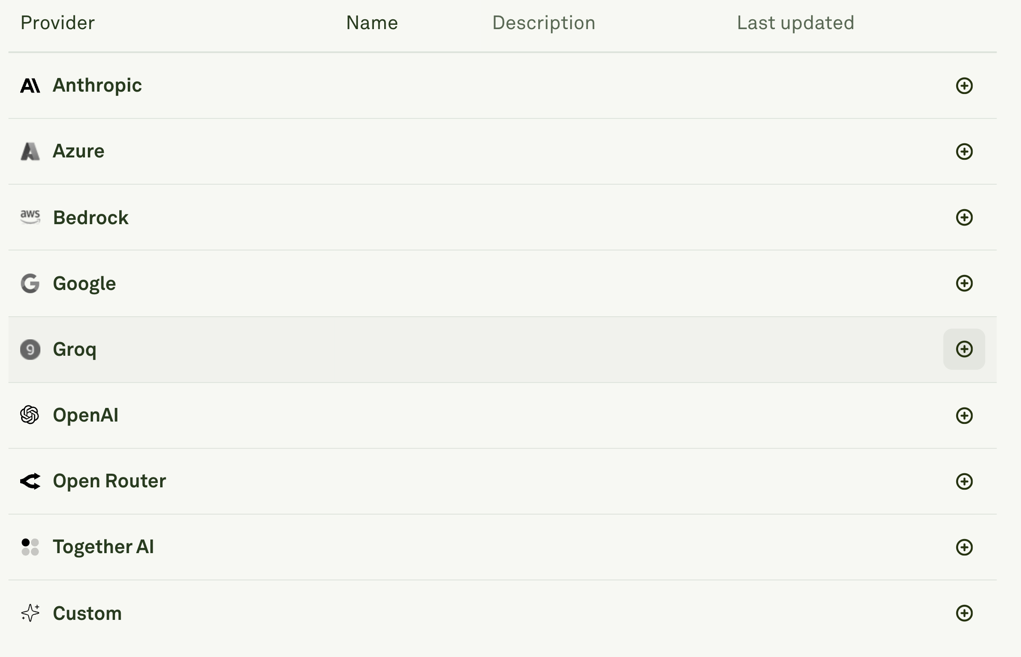The width and height of the screenshot is (1021, 657).
Task: Click the plus button on the OpenAI row
Action: pyautogui.click(x=965, y=415)
